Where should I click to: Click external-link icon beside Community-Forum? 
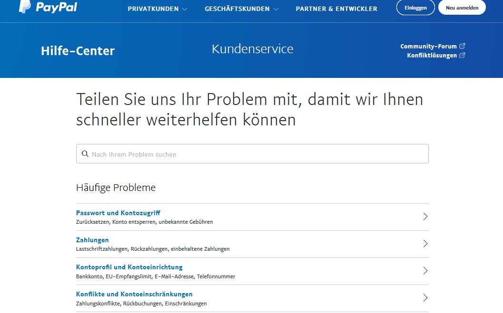click(462, 46)
